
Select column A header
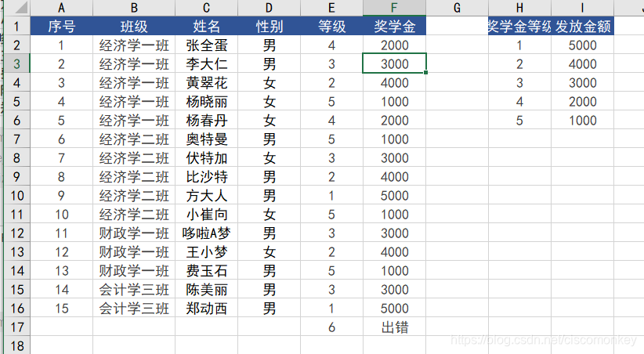[62, 8]
